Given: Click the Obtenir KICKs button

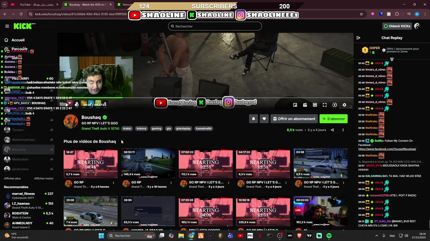Looking at the screenshot, I should 397,26.
